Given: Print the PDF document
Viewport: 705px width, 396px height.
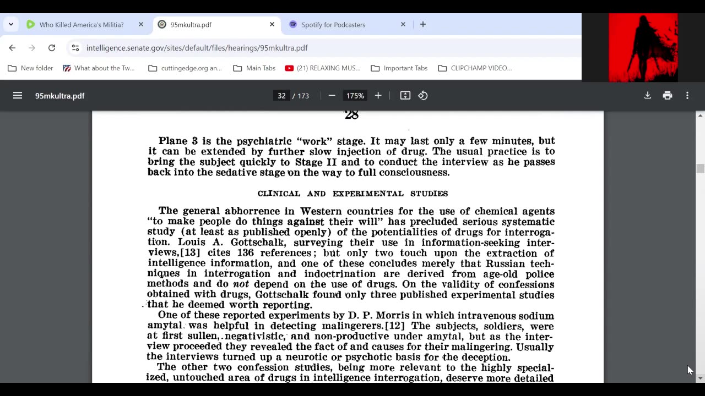Looking at the screenshot, I should (x=668, y=96).
